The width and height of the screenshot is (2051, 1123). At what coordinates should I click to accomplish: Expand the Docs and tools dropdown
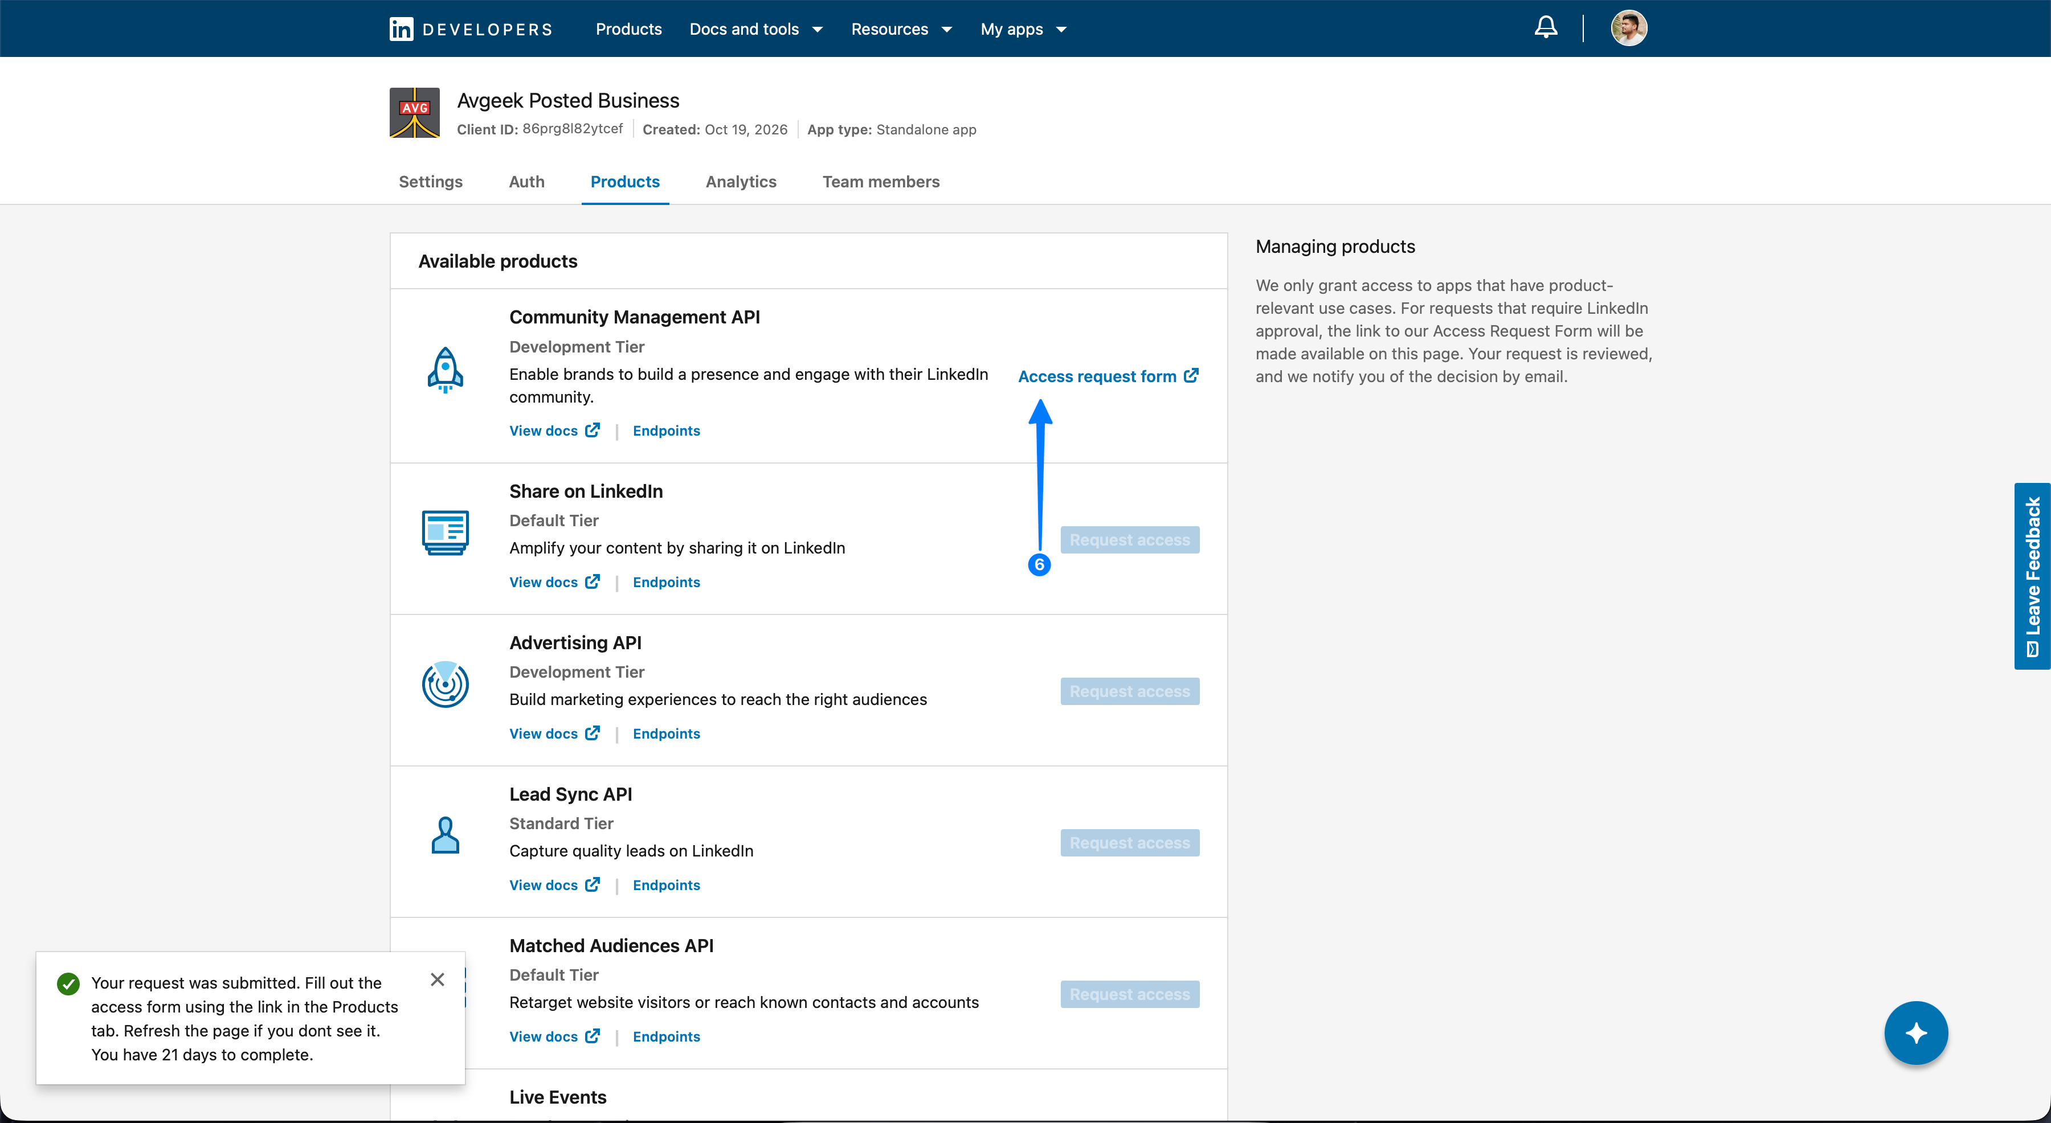pyautogui.click(x=755, y=30)
